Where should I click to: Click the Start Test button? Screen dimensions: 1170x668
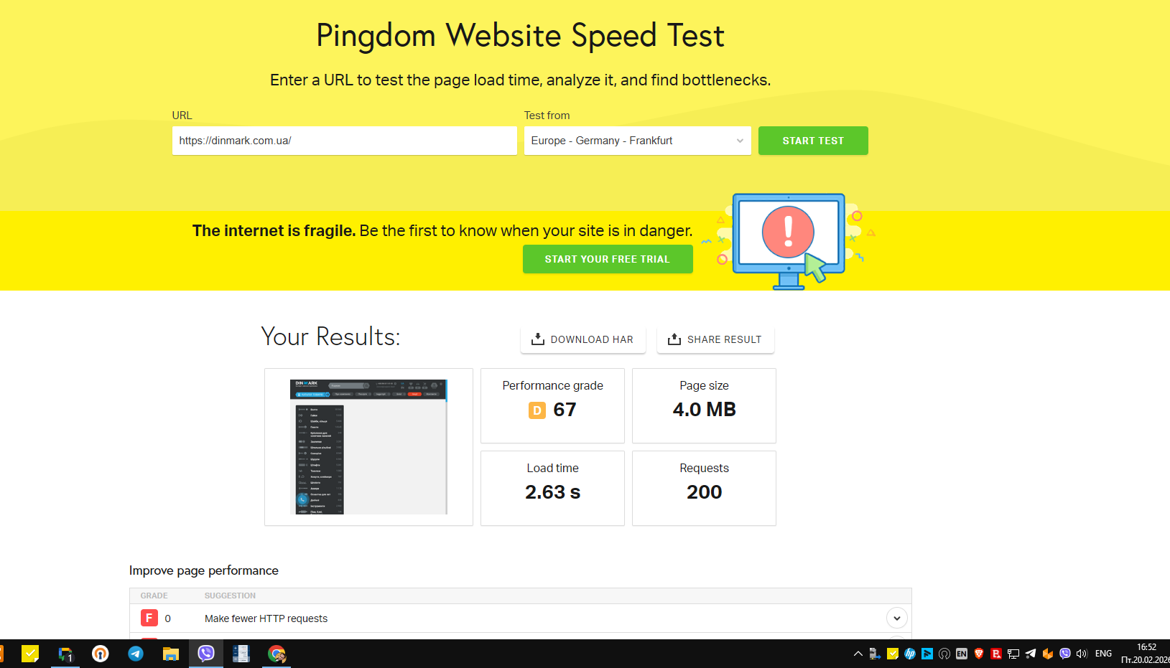(813, 141)
